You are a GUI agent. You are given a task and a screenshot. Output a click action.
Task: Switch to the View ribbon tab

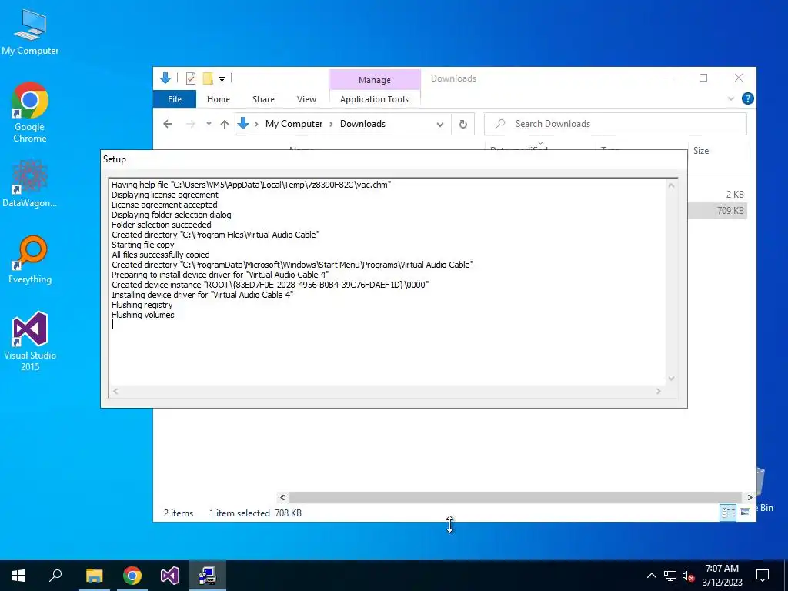coord(306,99)
